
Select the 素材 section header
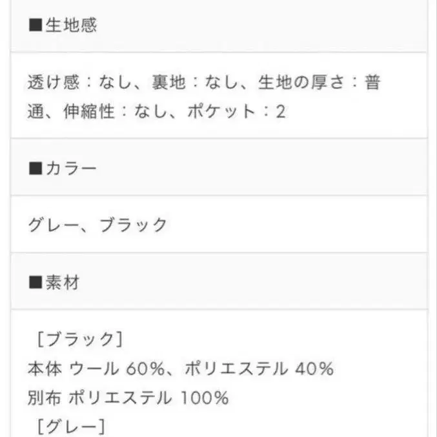(63, 281)
